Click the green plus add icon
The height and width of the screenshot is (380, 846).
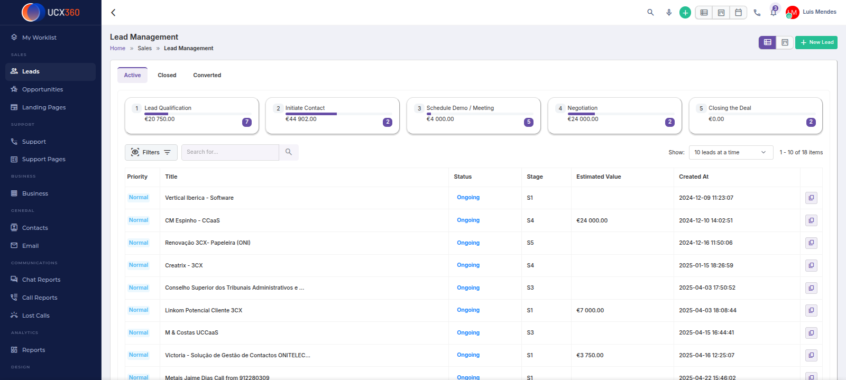685,12
